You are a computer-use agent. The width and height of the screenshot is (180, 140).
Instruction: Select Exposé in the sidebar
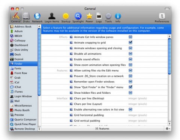pos(23,59)
